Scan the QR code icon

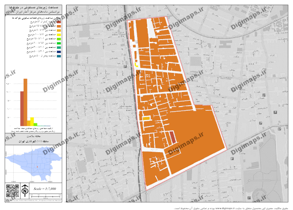(x=12, y=191)
